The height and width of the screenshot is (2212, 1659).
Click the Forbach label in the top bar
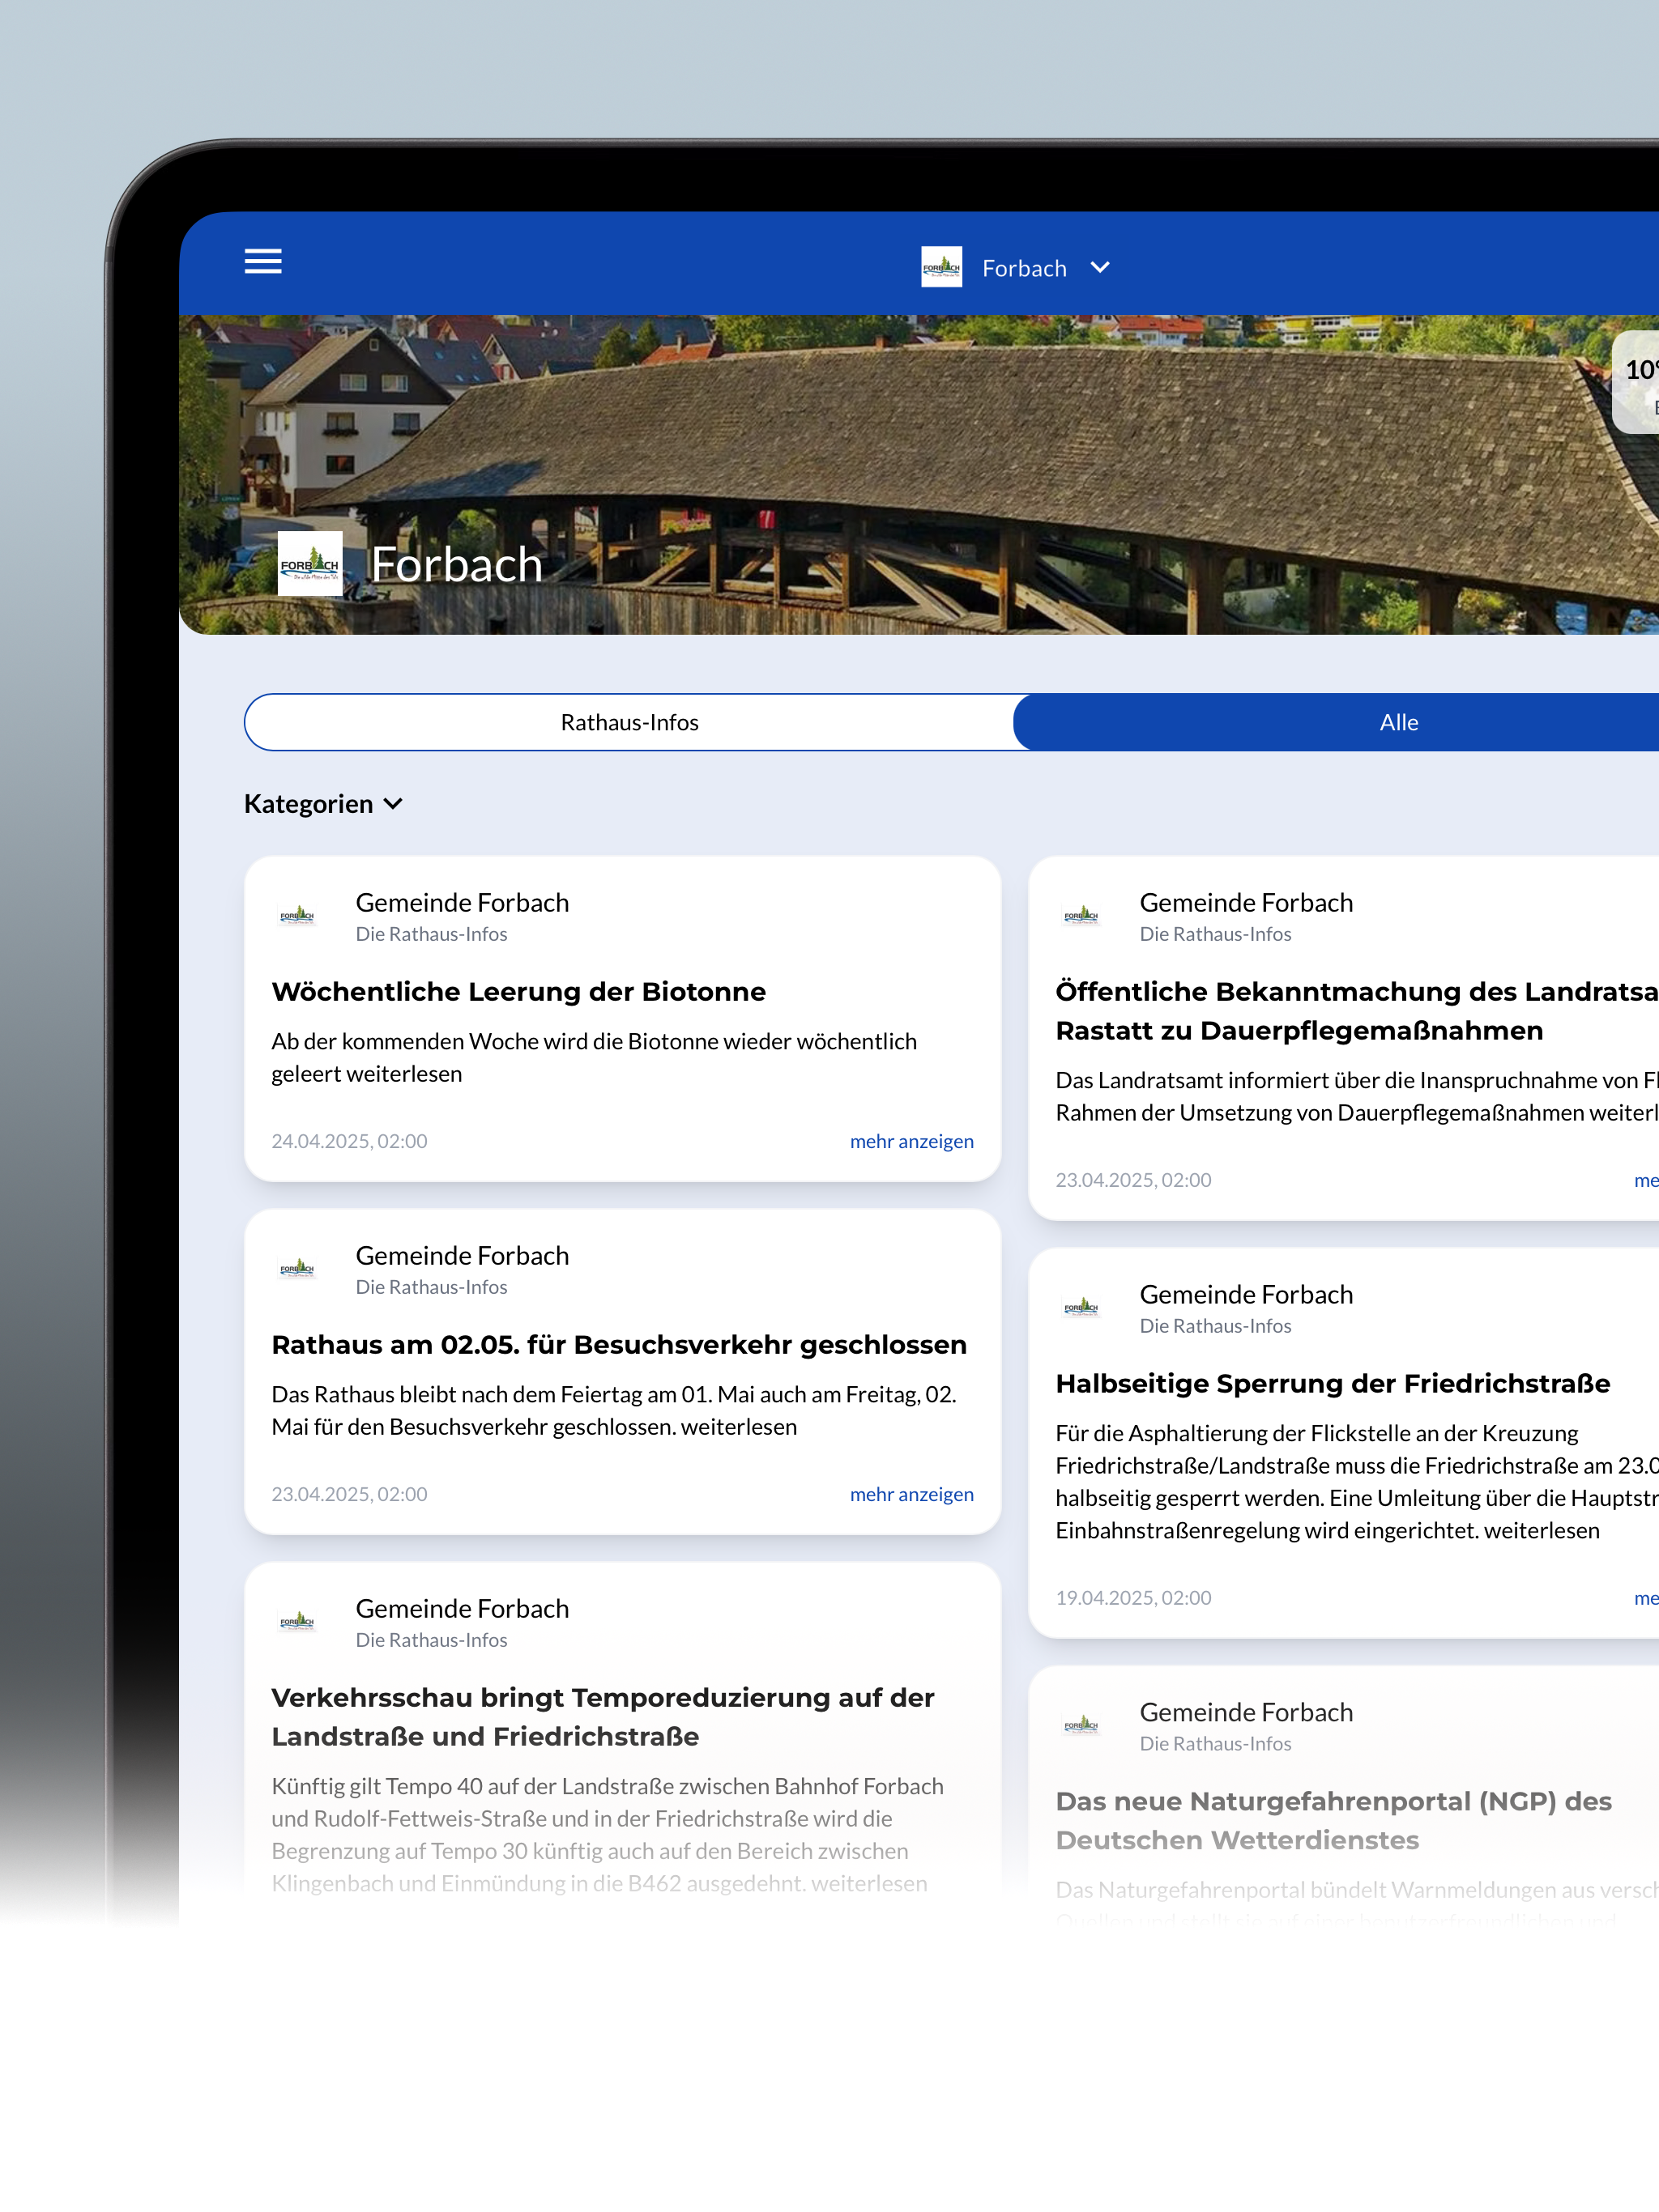tap(1024, 268)
